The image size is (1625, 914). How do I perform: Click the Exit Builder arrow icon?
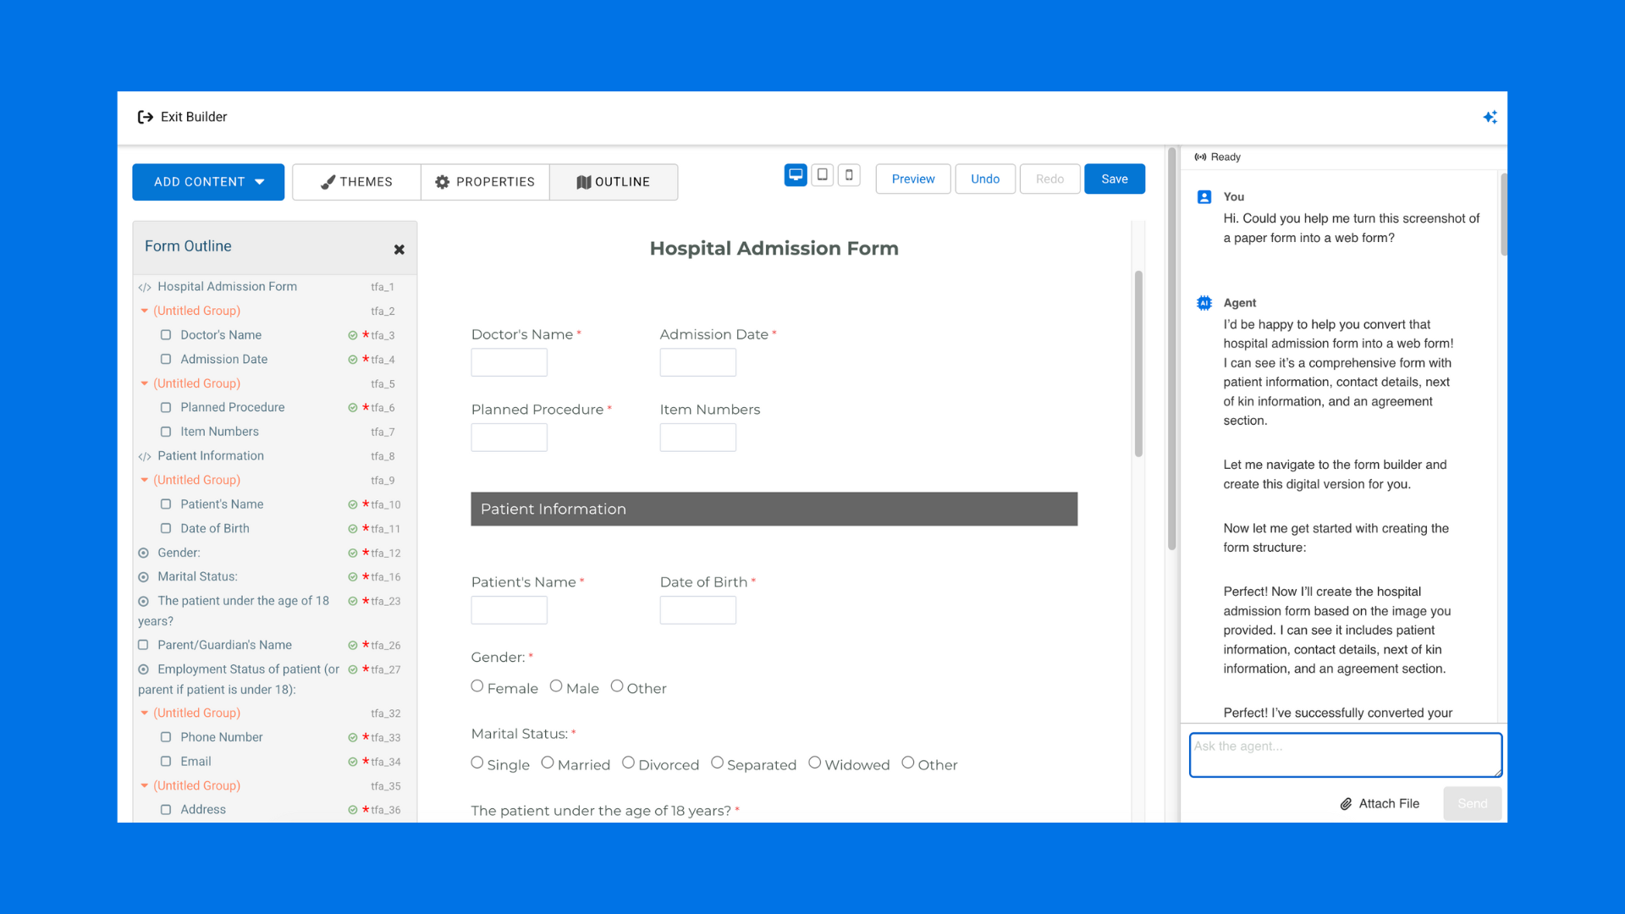coord(145,117)
